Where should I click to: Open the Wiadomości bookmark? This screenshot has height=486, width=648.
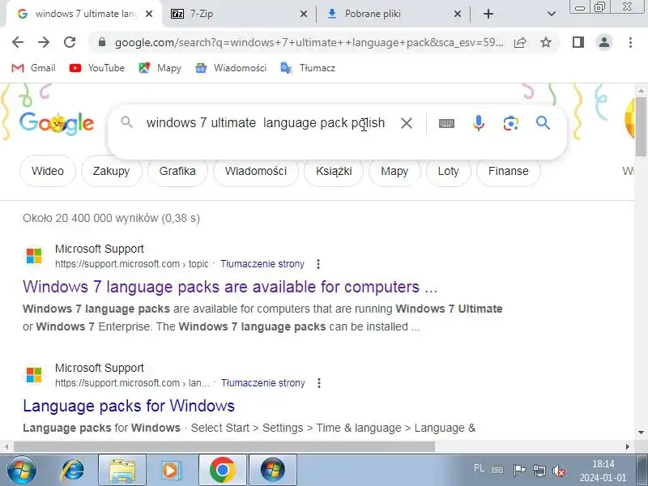point(231,68)
